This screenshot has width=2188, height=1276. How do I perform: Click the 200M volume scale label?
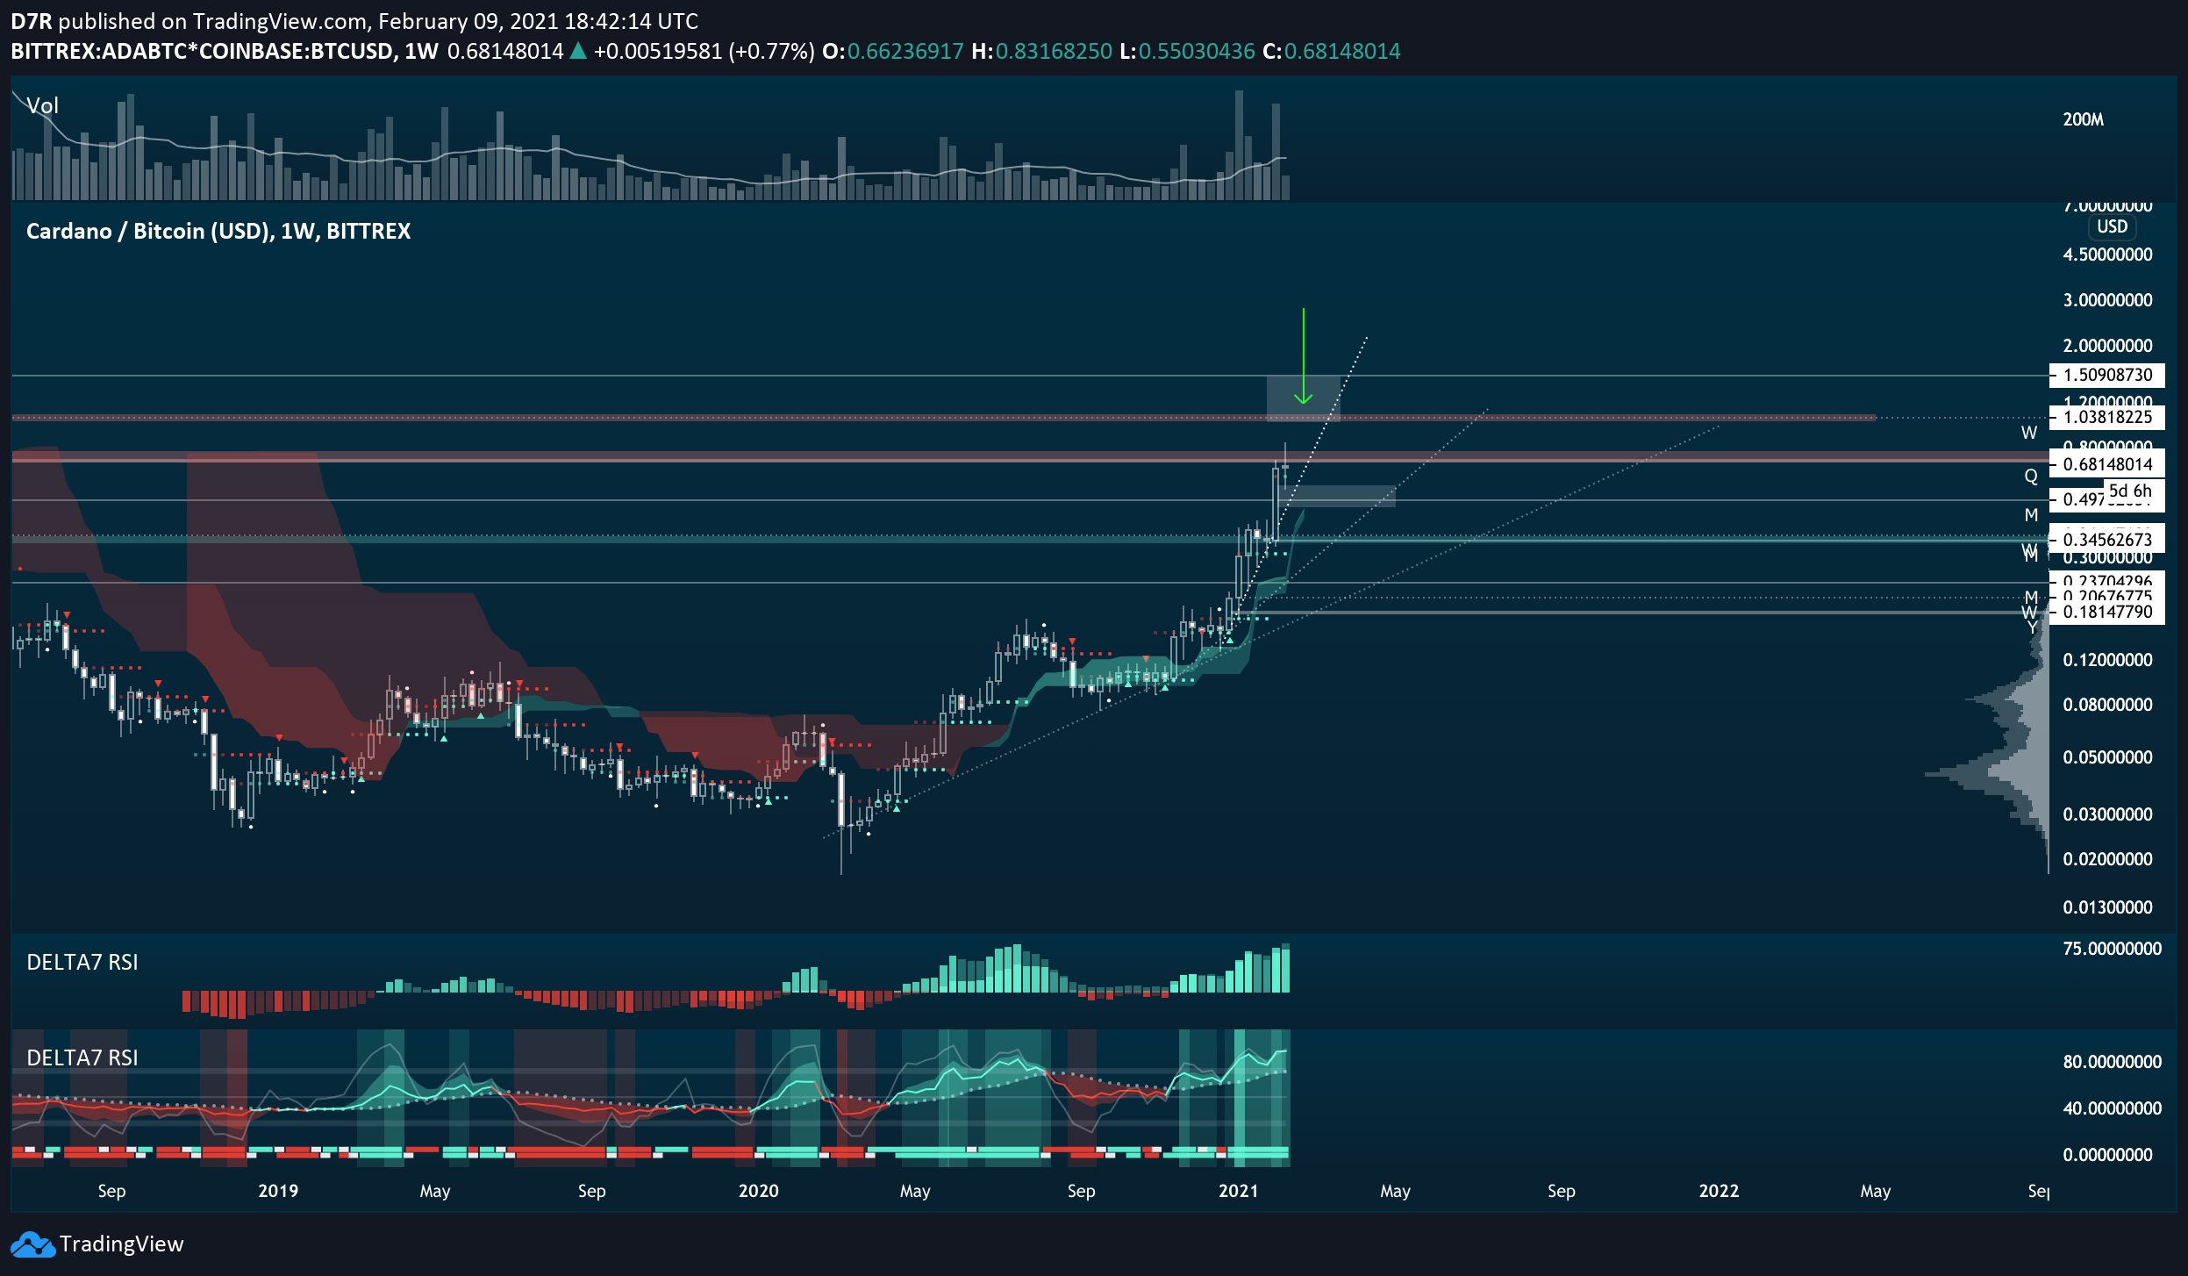(x=2084, y=119)
